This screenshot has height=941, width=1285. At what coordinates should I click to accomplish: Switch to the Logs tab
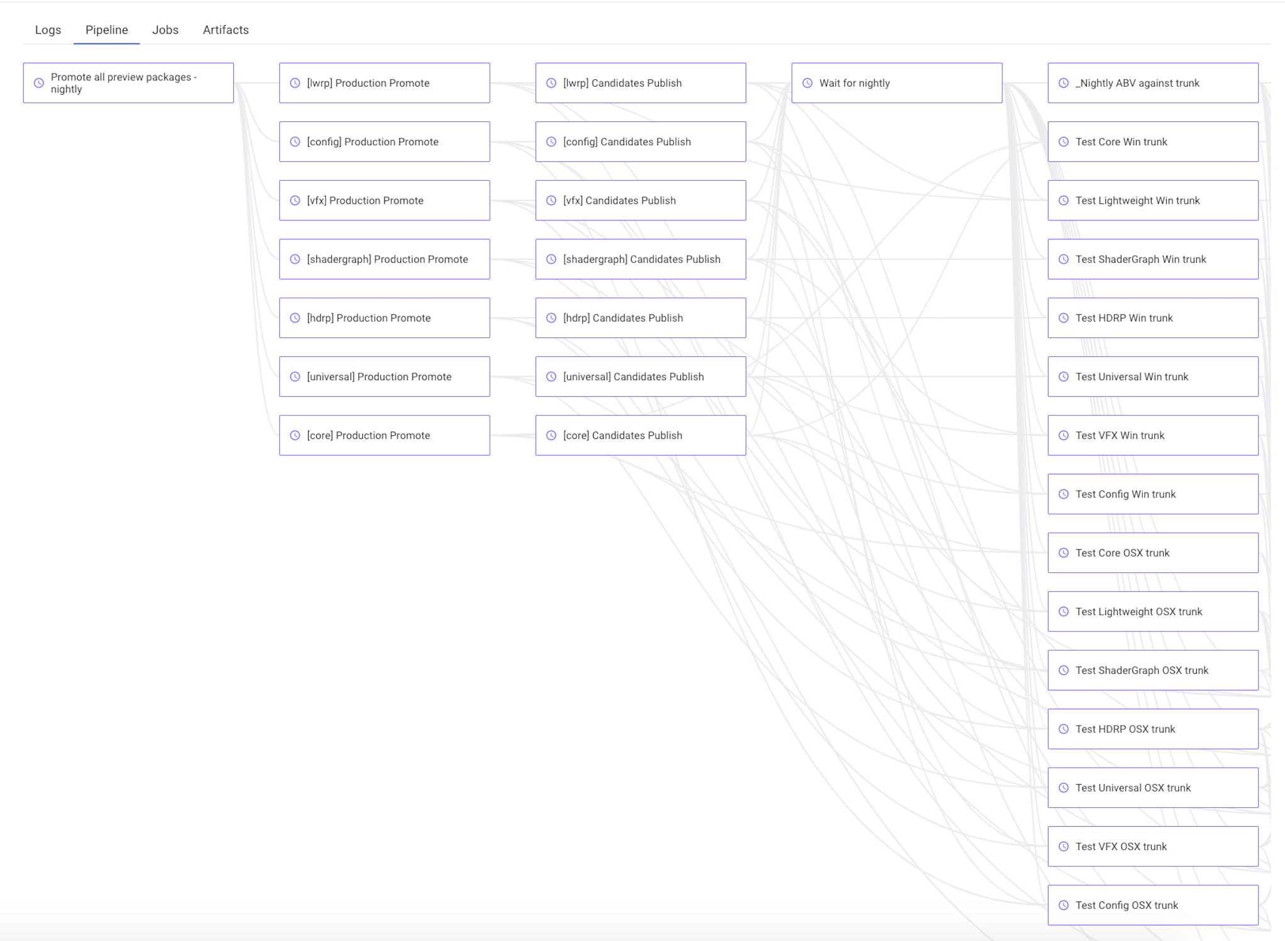pos(48,30)
